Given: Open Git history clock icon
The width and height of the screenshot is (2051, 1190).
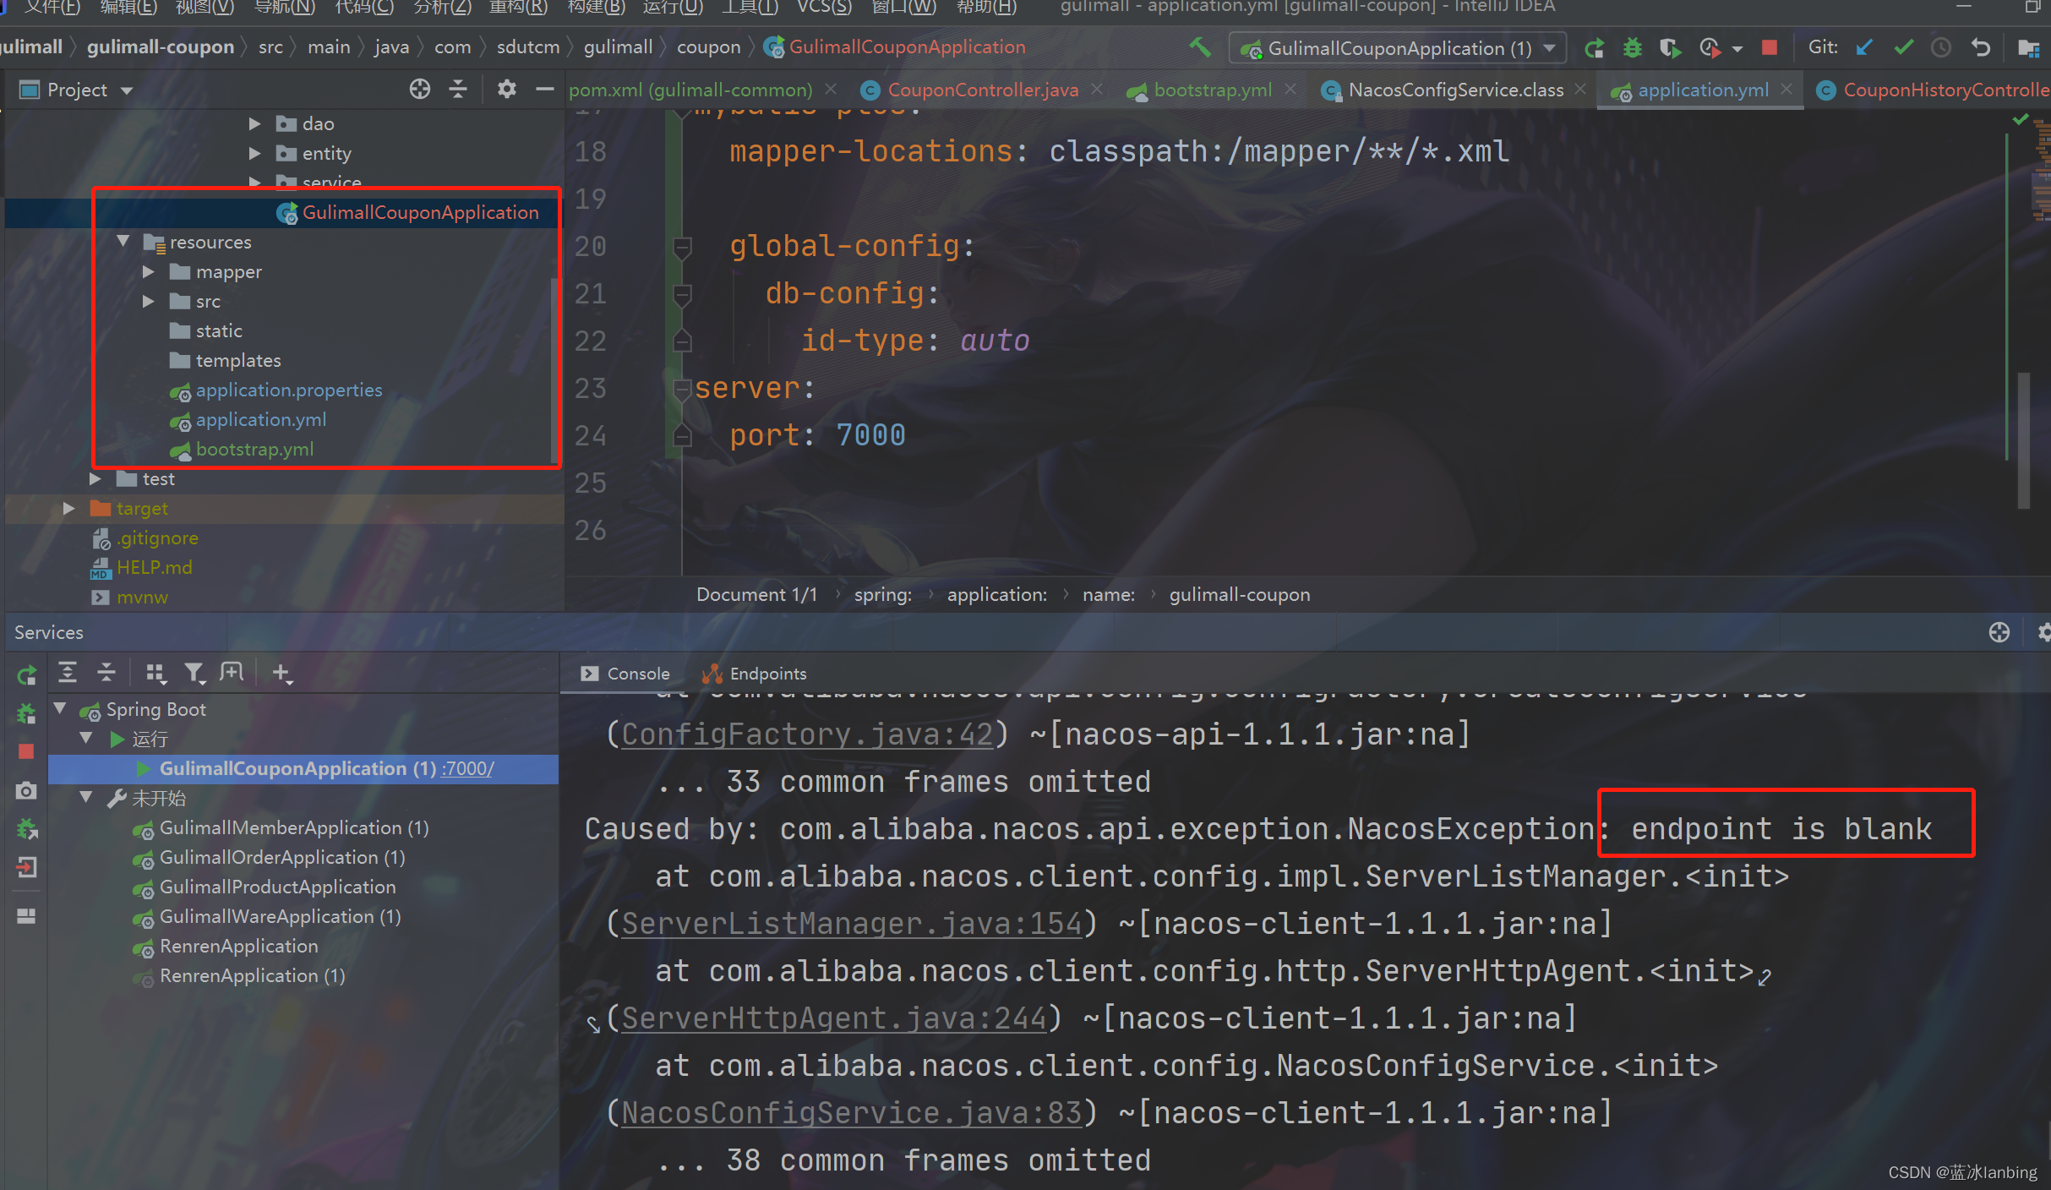Looking at the screenshot, I should [x=1941, y=47].
